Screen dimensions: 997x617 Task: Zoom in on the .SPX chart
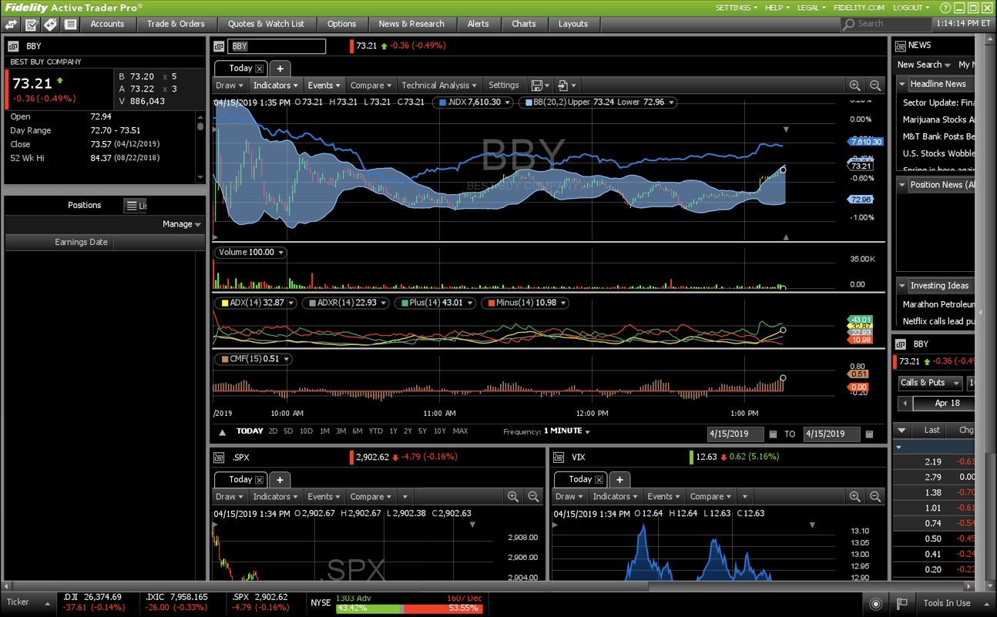(x=513, y=497)
